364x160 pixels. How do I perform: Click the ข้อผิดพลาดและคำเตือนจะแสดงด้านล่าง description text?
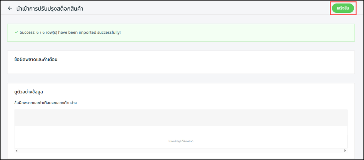pos(45,103)
